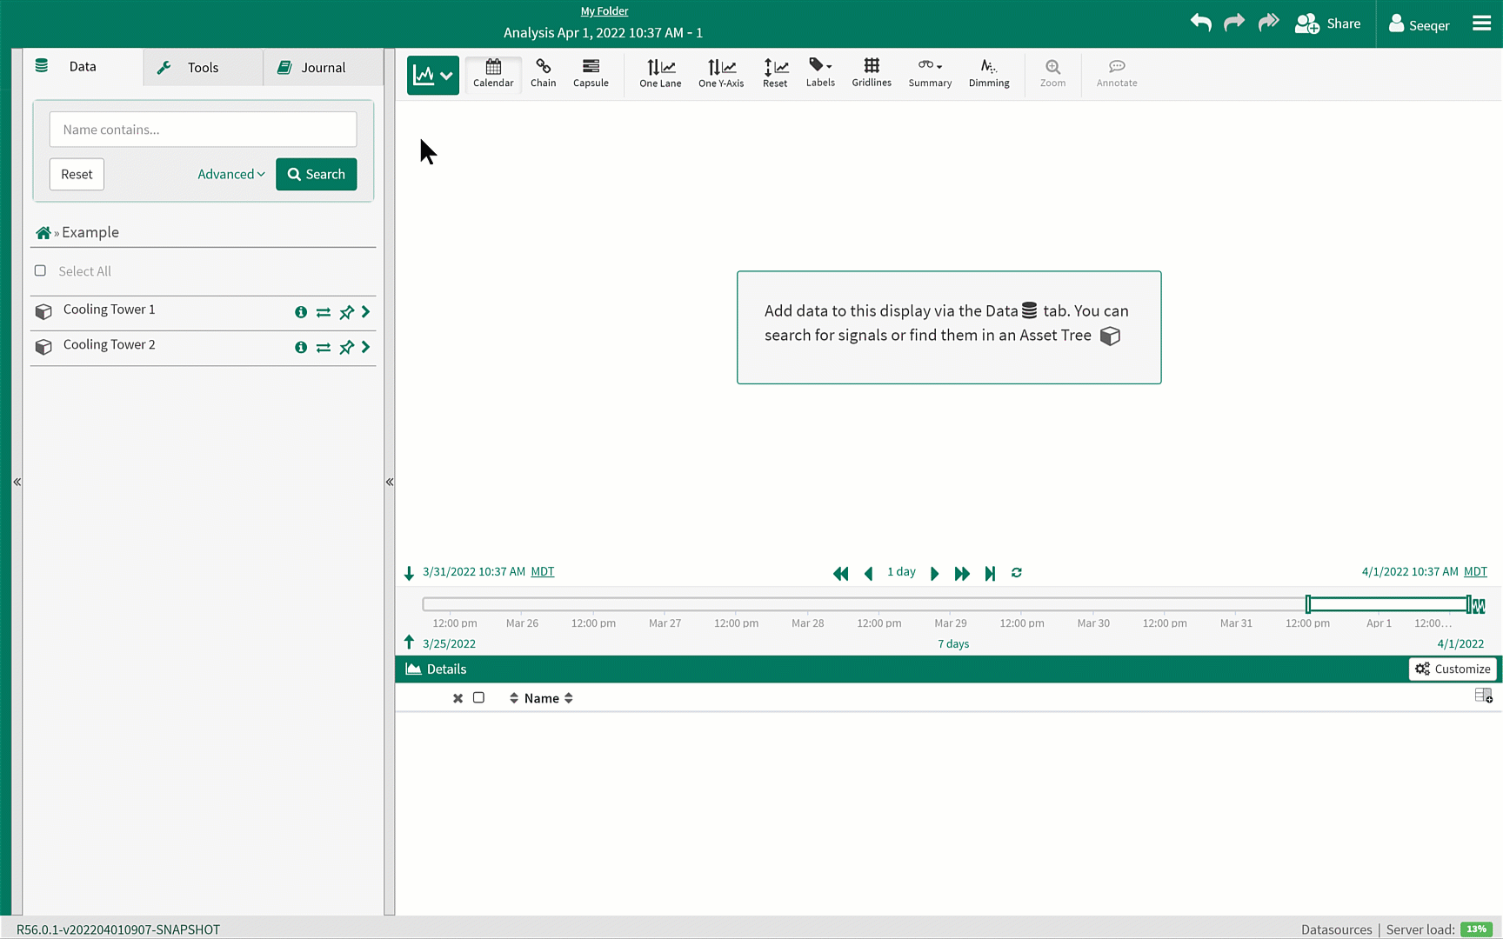1503x939 pixels.
Task: Click the Reset search button
Action: tap(77, 174)
